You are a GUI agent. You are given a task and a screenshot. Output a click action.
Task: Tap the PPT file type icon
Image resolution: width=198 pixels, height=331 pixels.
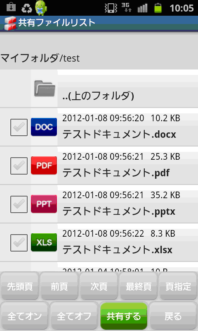pos(44,204)
